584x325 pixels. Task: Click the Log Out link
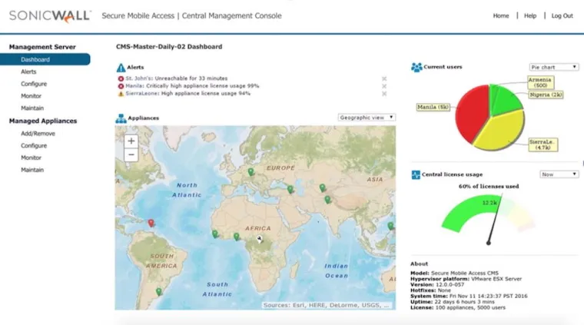tap(562, 15)
